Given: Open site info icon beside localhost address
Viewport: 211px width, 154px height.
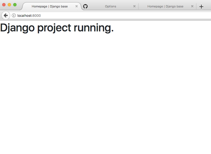Looking at the screenshot, I should 14,15.
